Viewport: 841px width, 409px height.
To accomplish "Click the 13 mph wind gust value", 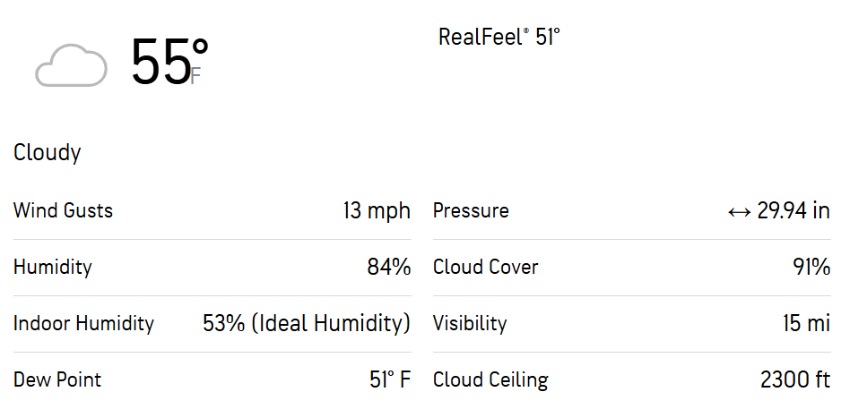I will (377, 211).
